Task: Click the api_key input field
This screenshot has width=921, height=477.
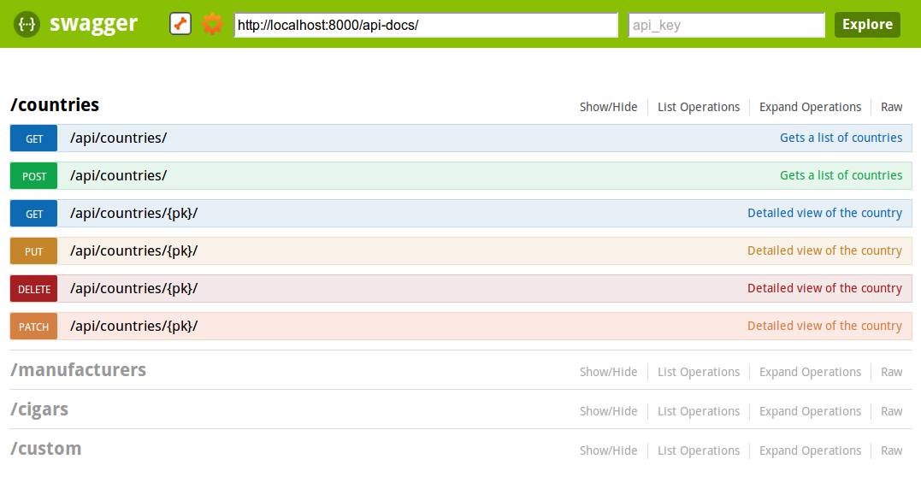Action: click(x=726, y=25)
